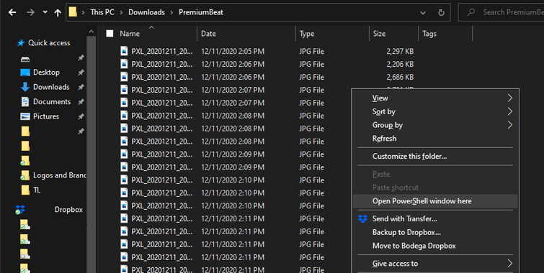Open Dropbox in the navigation pane
Screen dimensions: 544x273
(68, 210)
